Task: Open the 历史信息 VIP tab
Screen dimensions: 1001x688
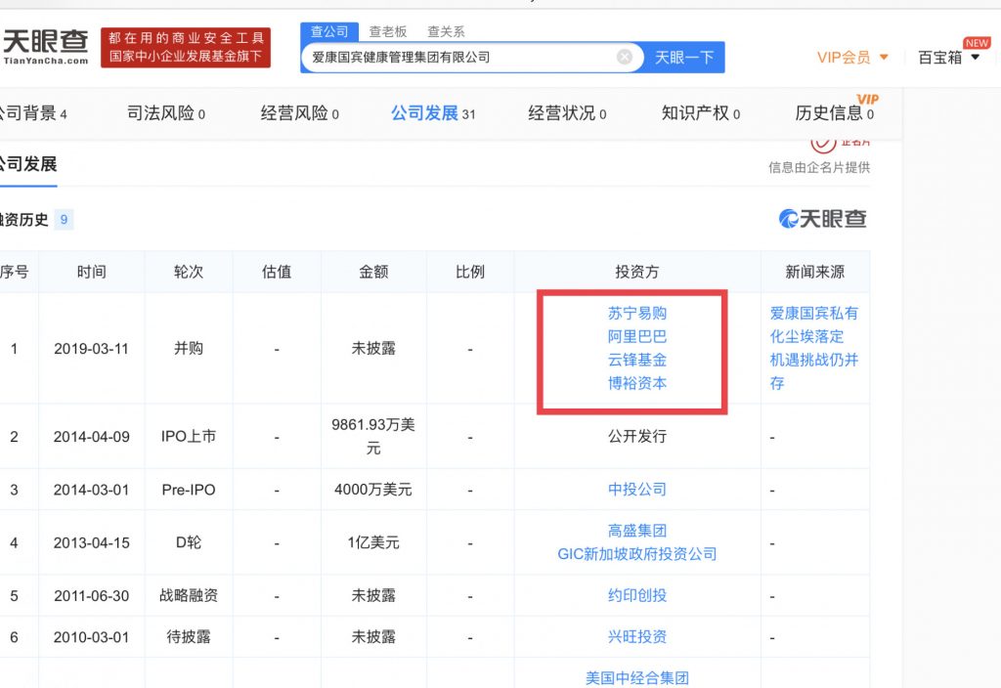Action: 834,113
